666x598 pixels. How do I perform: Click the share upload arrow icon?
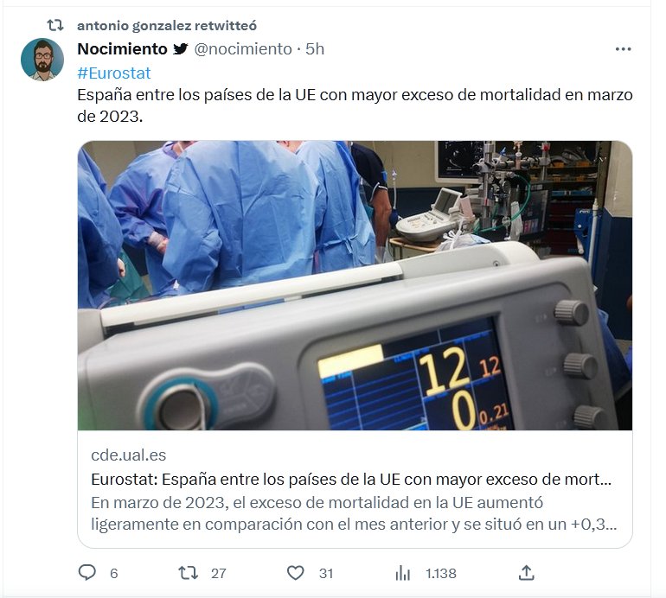click(x=526, y=573)
